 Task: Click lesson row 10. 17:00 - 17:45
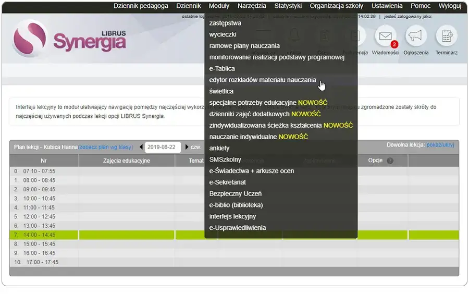click(234, 262)
